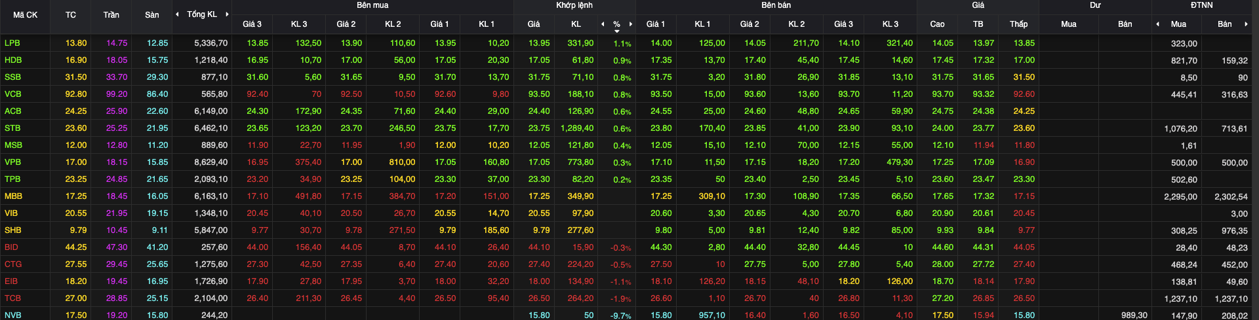Screen dimensions: 1259x320
Task: Sort by the TC reference price header
Action: coord(71,14)
